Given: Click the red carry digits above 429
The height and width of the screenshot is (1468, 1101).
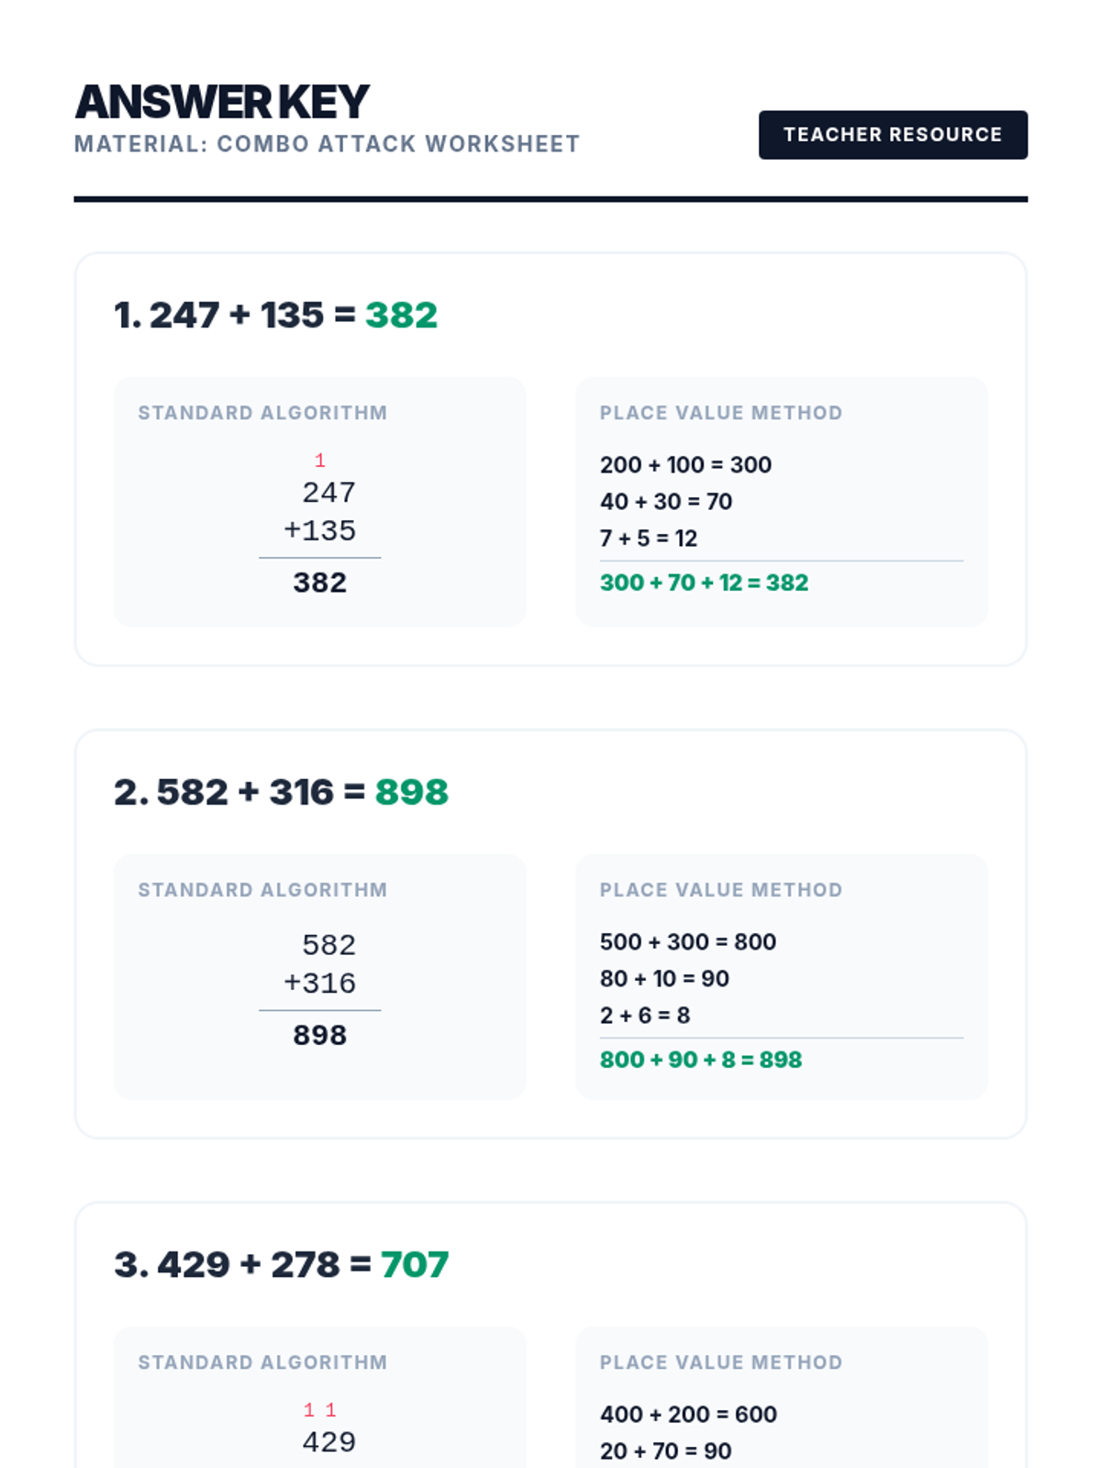Looking at the screenshot, I should 319,1409.
